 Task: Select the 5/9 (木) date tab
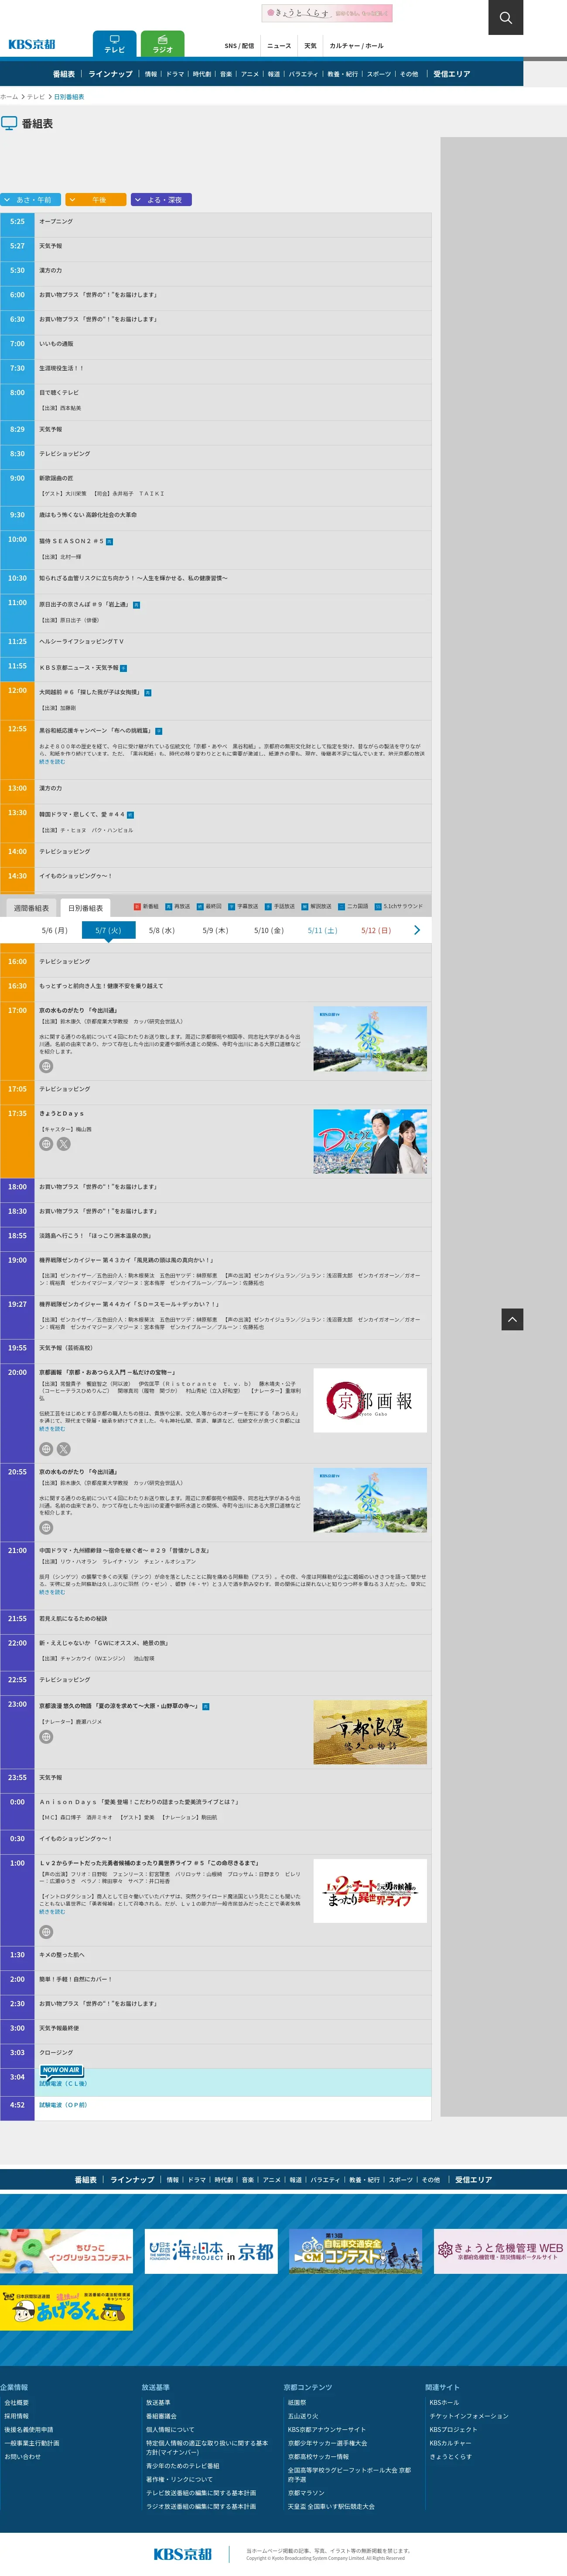click(215, 930)
